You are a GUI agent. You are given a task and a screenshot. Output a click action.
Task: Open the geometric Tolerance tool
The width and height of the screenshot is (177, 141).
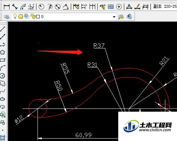(111, 7)
